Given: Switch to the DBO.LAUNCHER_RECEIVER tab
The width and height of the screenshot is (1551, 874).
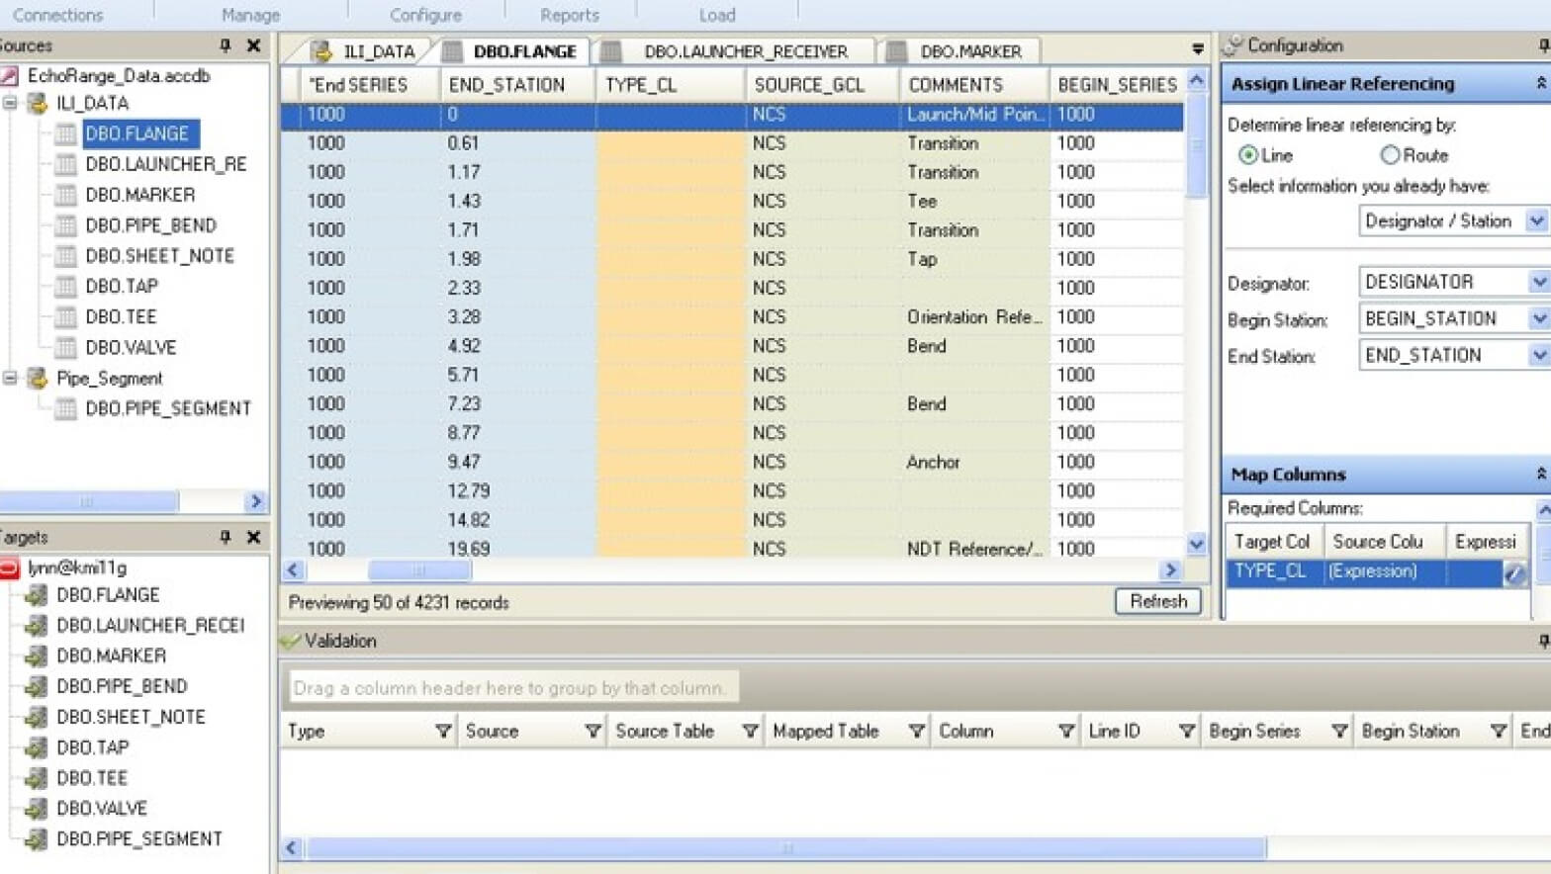Looking at the screenshot, I should (x=745, y=51).
